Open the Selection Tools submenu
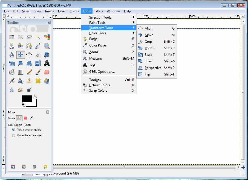This screenshot has height=180, width=248. 100,17
